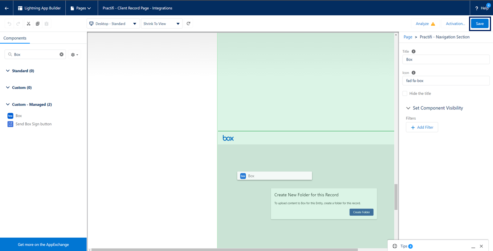
Task: Click Create Folder on the canvas
Action: tap(362, 212)
